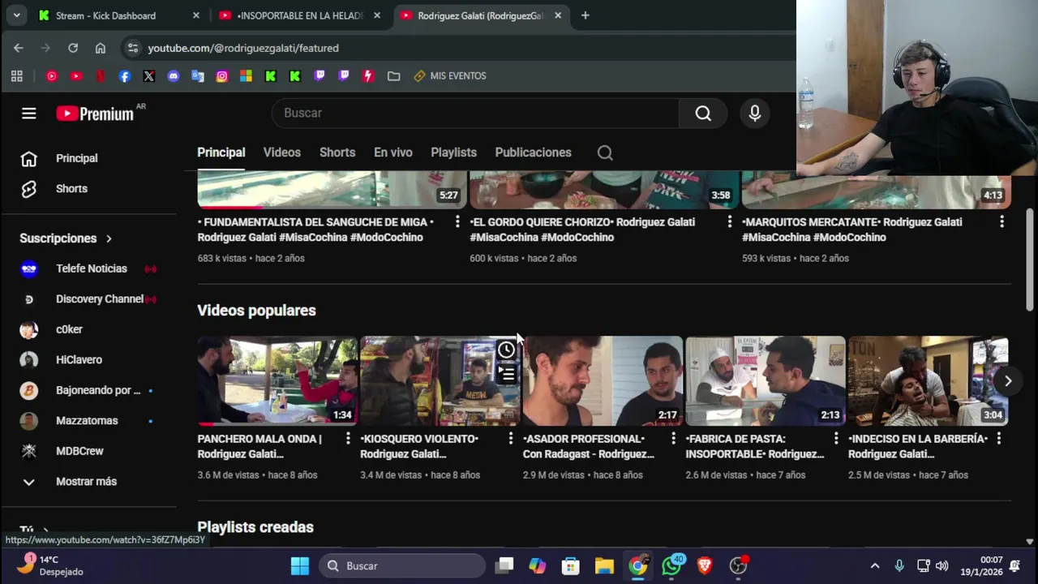
Task: Switch to the Playlists channel tab
Action: pyautogui.click(x=453, y=152)
